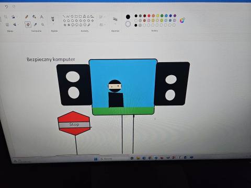Pick the brown swatch in second row
This screenshot has width=251, height=188.
144,20
